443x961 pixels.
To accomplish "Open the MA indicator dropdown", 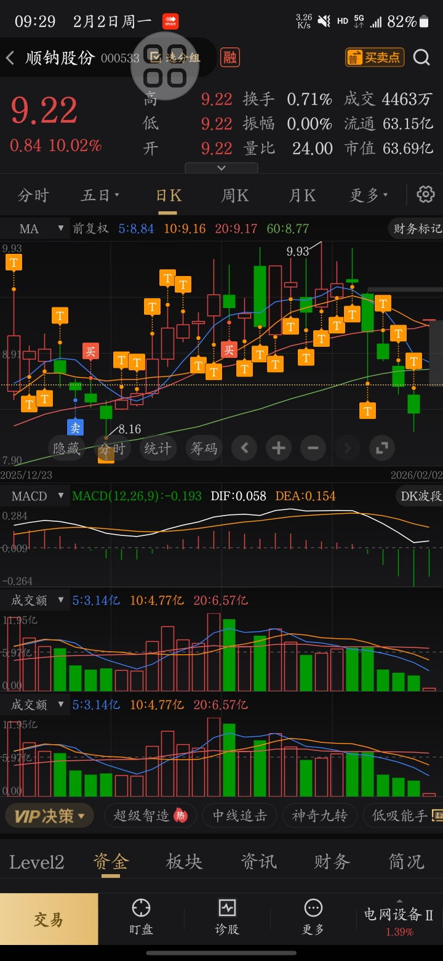I will point(34,229).
